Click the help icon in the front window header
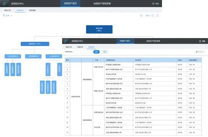Image resolution: width=208 pixels, height=137 pixels. tap(200, 41)
